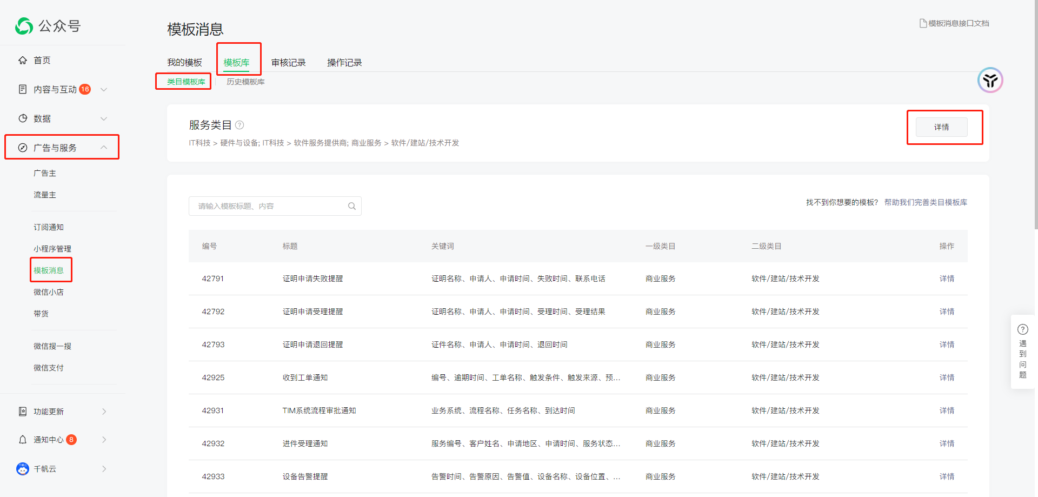Select the 类目模板库 sub-tab

tap(186, 82)
